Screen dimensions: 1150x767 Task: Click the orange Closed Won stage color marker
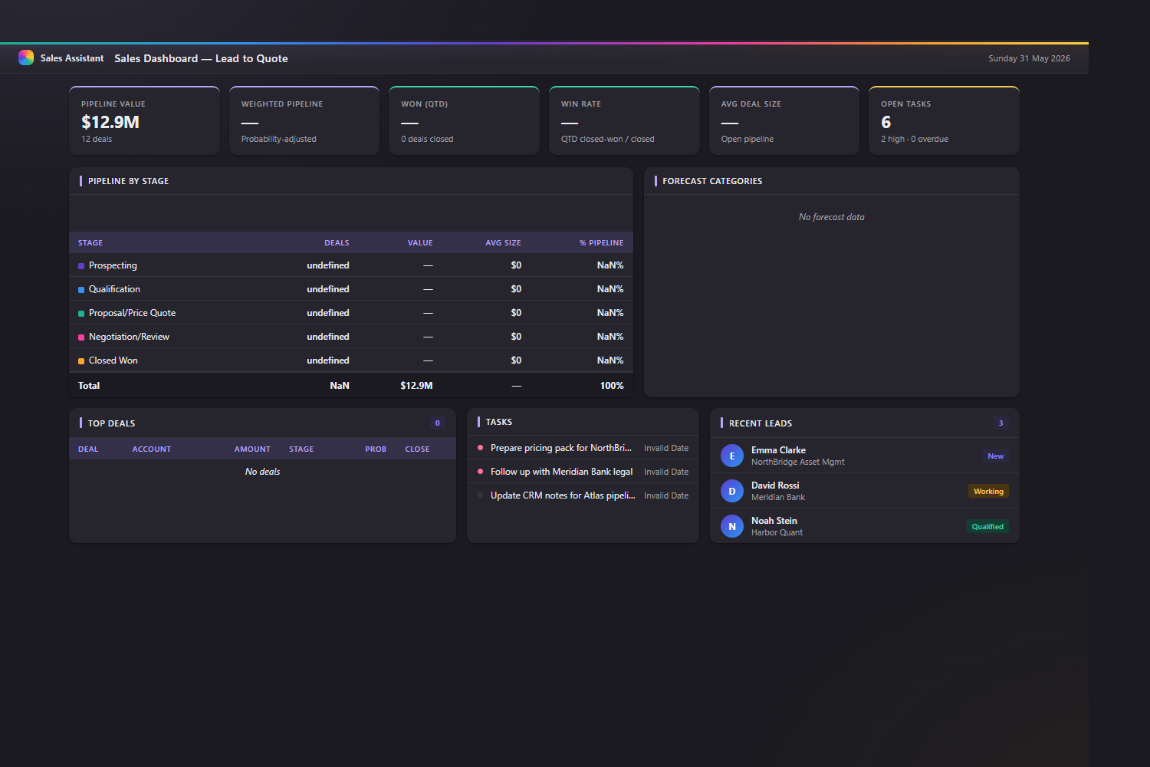click(x=81, y=360)
